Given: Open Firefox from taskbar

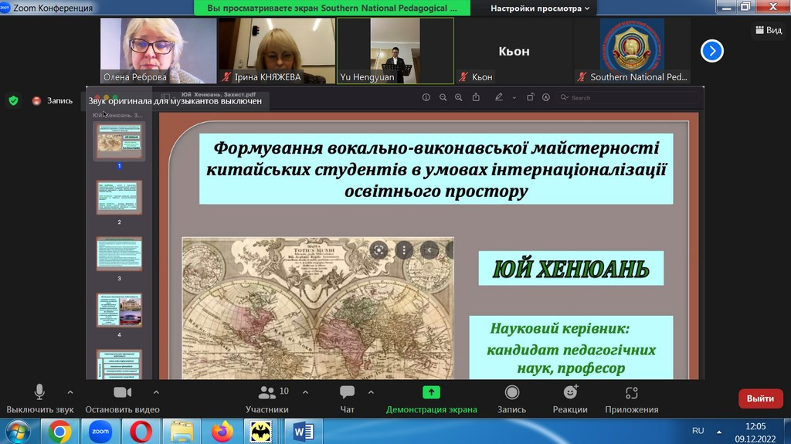Looking at the screenshot, I should point(222,432).
